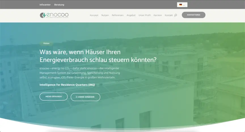
Task: Click the MEHR ERFAHREN button
Action: click(x=54, y=97)
